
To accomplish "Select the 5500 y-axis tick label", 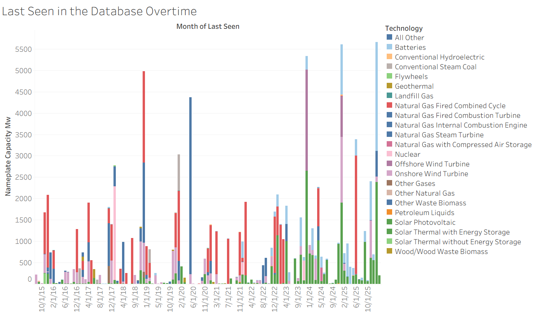I will click(24, 49).
